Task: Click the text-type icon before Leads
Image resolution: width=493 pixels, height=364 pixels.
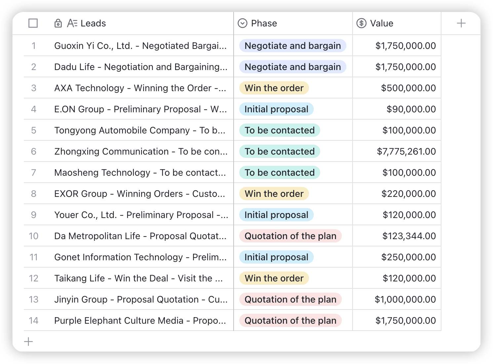Action: [x=72, y=23]
